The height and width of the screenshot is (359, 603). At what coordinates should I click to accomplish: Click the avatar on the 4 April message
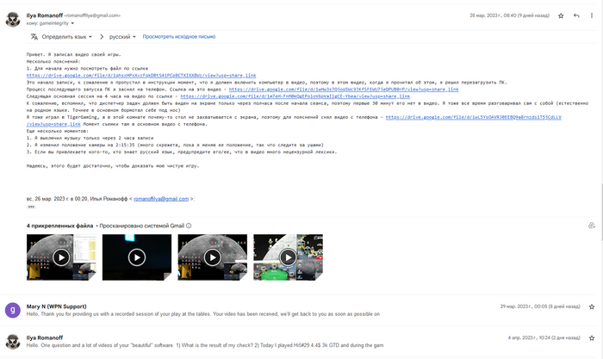[x=13, y=341]
